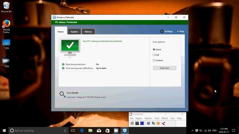
Task: Click the CamStudio pause button
Action: 137,123
